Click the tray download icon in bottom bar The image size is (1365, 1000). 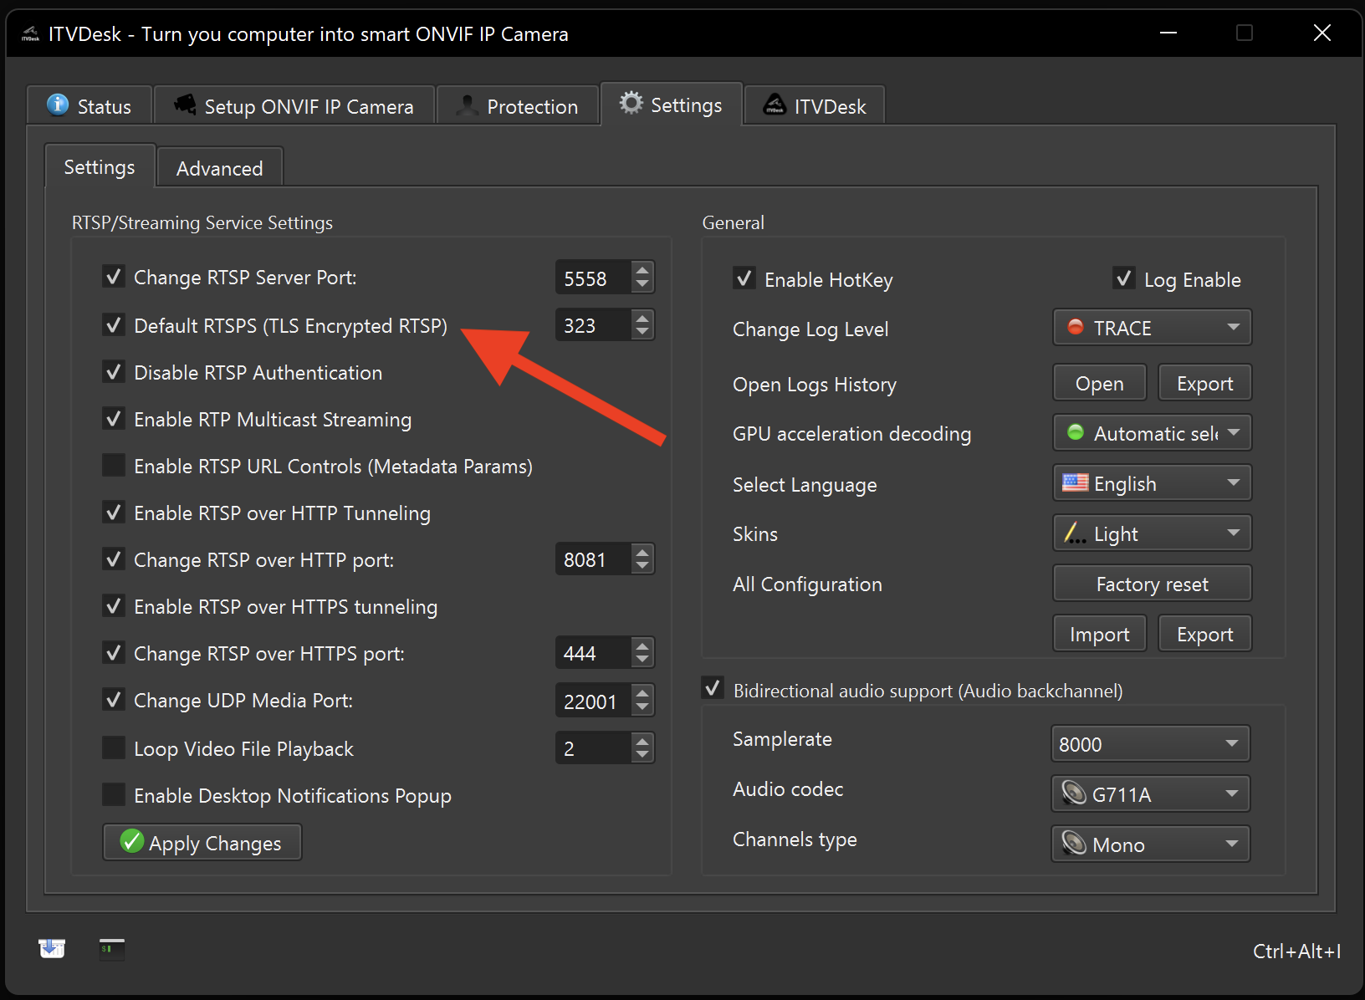click(x=51, y=947)
